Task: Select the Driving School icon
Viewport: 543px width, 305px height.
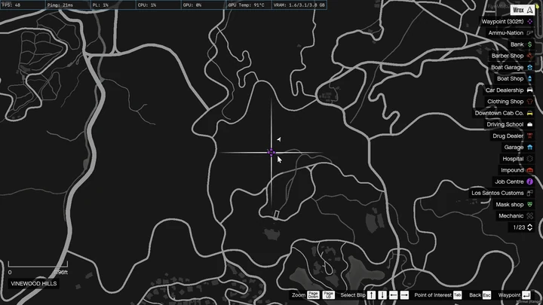Action: coord(530,124)
